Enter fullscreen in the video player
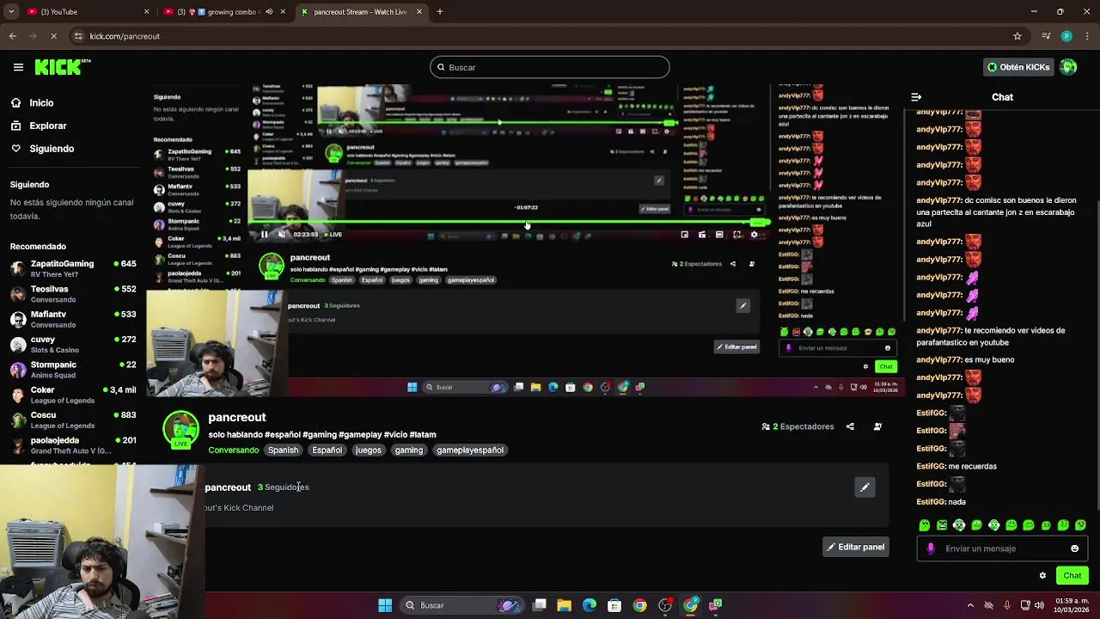1100x619 pixels. coord(736,234)
